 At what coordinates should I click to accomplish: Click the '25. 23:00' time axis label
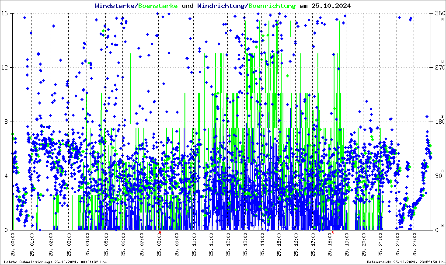point(415,244)
